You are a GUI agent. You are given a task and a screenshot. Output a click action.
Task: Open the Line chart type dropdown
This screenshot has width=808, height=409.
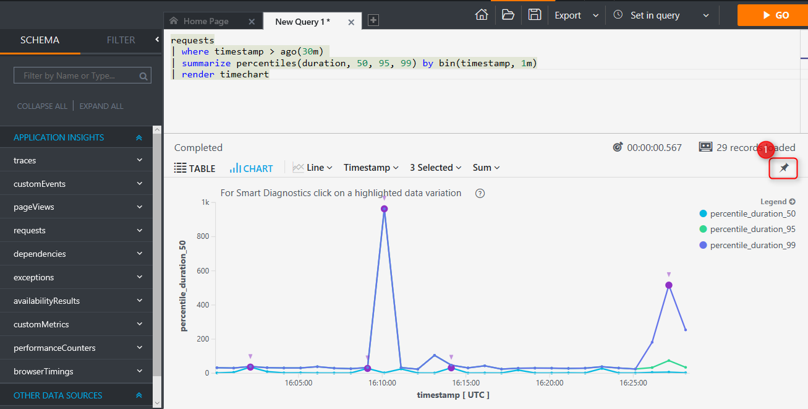click(313, 168)
